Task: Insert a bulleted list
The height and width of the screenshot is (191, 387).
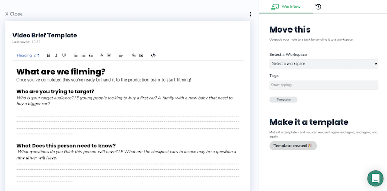Action: coord(84,56)
